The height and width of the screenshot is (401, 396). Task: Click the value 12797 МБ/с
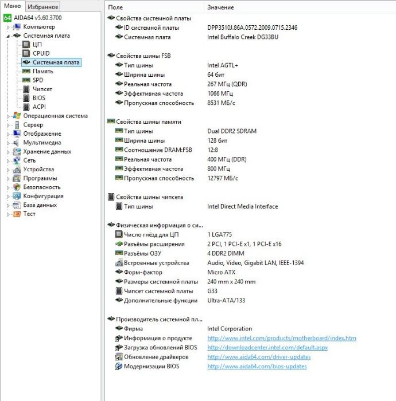(223, 178)
